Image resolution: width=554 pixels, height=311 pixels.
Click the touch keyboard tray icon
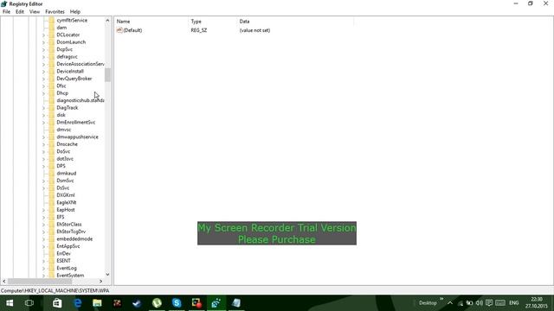pyautogui.click(x=500, y=303)
